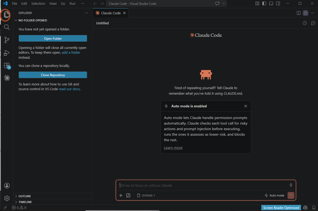Toggle the bottom panel visibility
Image resolution: width=318 pixels, height=211 pixels.
(x=271, y=3)
